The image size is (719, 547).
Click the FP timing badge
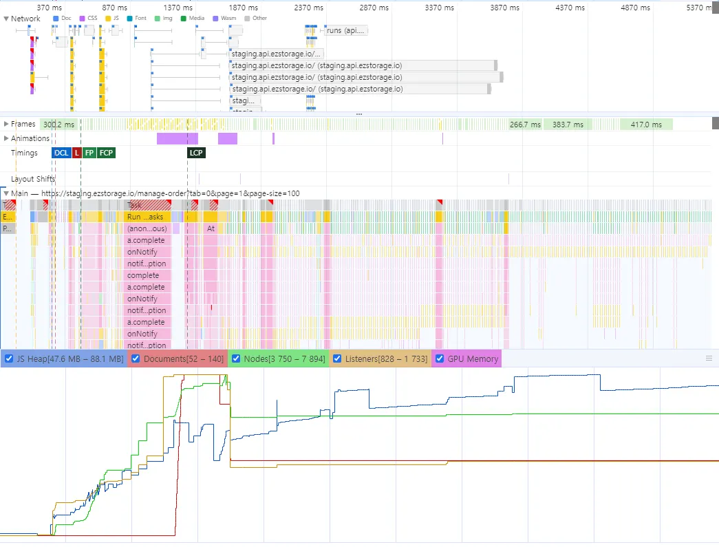pos(89,153)
